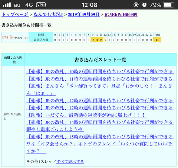The height and width of the screenshot is (168, 178).
Task: Click the 時間 row label
Action: [x=41, y=35]
